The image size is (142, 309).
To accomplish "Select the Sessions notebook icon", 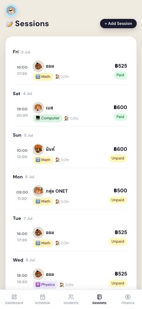I will (x=99, y=297).
